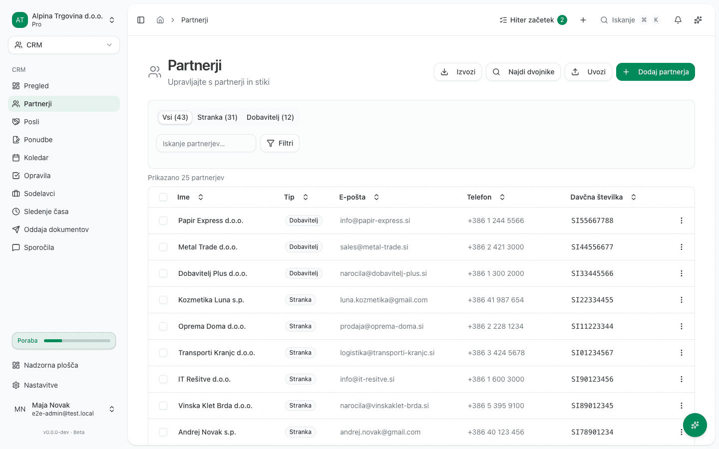
Task: Go to home via breadcrumb house icon
Action: point(160,20)
